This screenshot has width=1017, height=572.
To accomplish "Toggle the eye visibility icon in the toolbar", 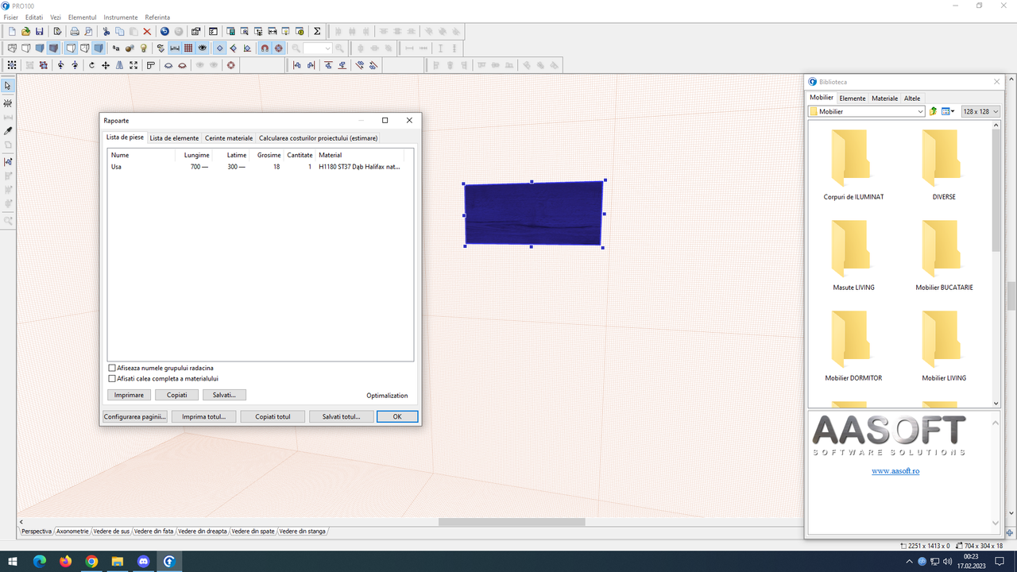I will tap(203, 48).
